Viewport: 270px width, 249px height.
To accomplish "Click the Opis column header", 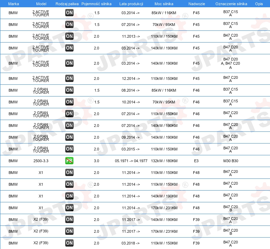I will point(259,4).
